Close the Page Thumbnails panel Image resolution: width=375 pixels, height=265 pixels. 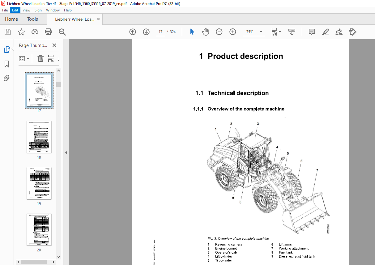tap(54, 45)
